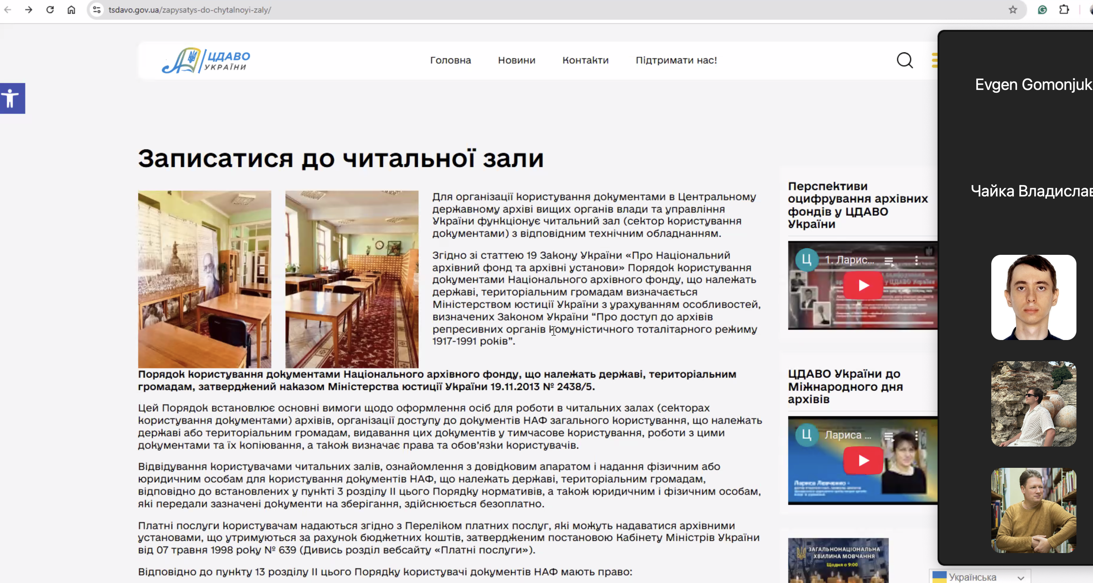The width and height of the screenshot is (1093, 583).
Task: Reload the page with refresh icon
Action: click(x=50, y=10)
